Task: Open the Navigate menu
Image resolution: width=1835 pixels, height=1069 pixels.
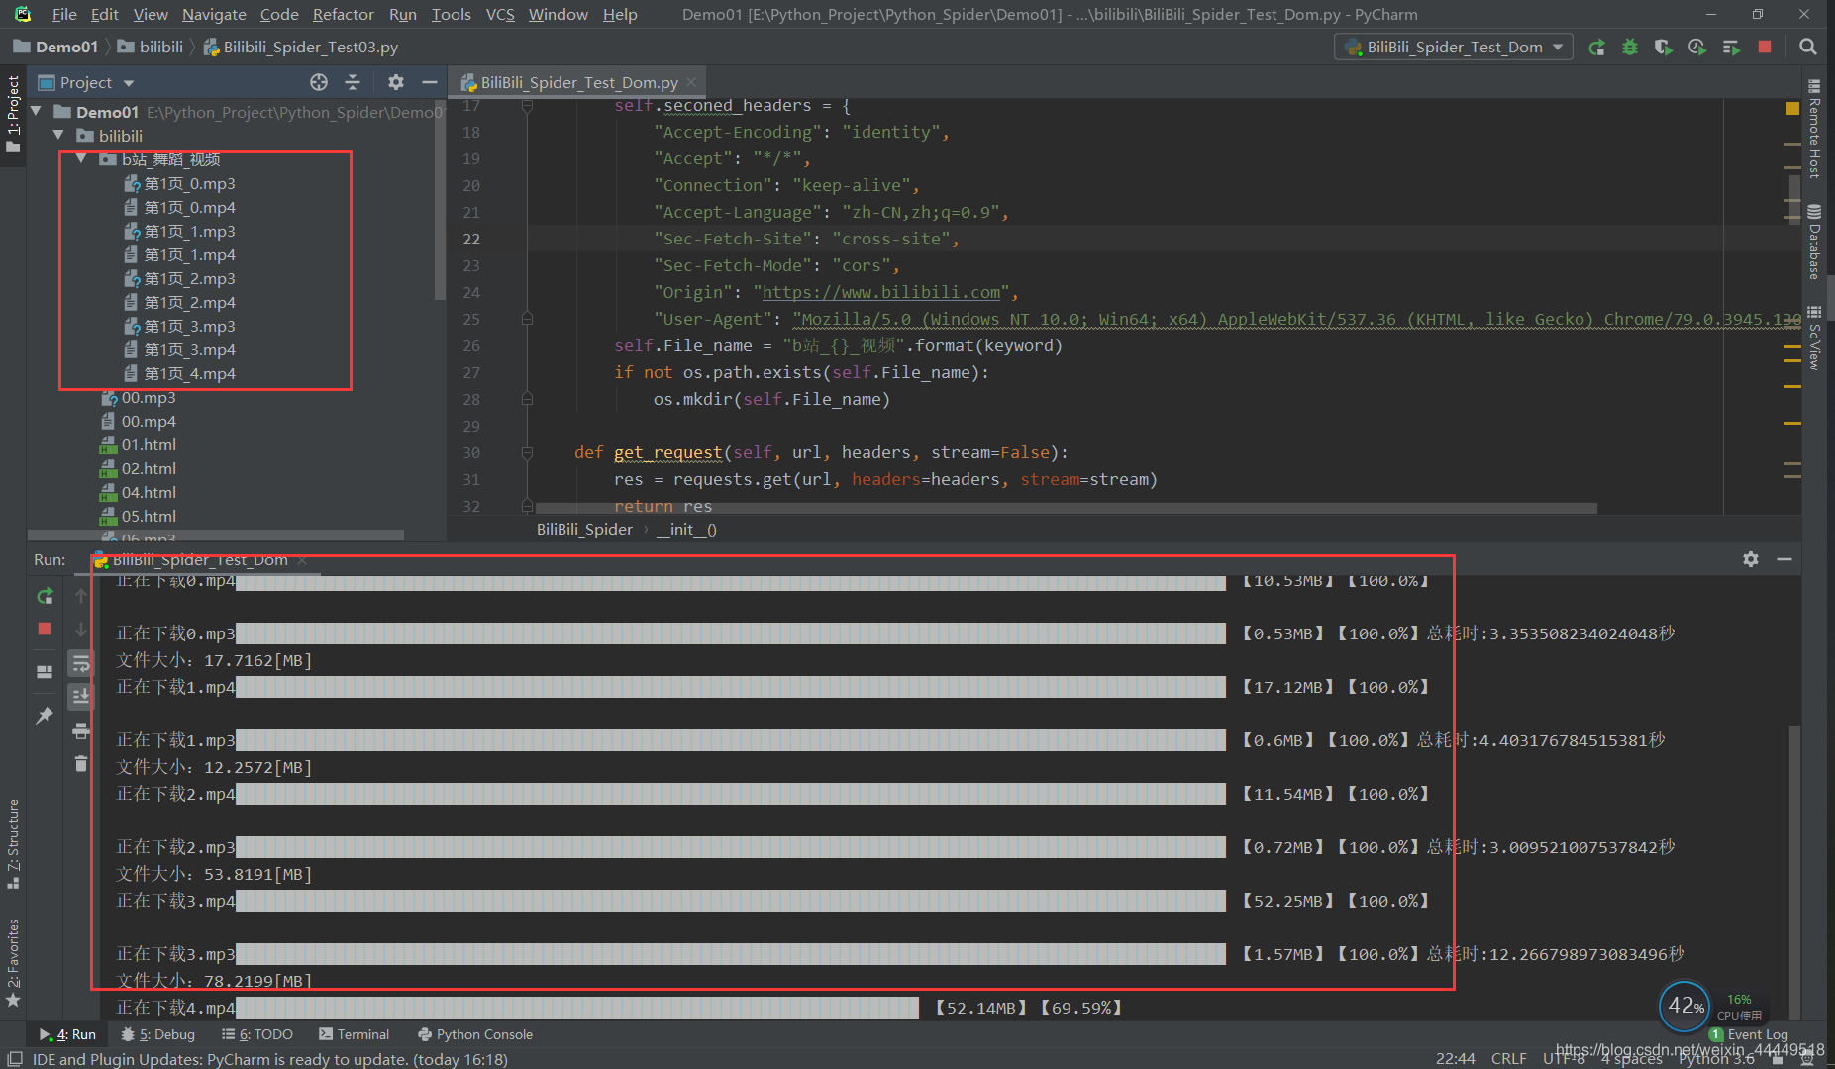Action: tap(214, 14)
